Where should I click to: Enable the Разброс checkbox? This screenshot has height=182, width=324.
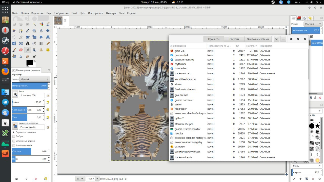coord(14,136)
